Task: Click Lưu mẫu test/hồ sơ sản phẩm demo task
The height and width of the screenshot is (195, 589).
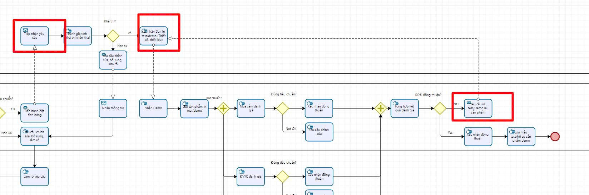Action: point(521,137)
